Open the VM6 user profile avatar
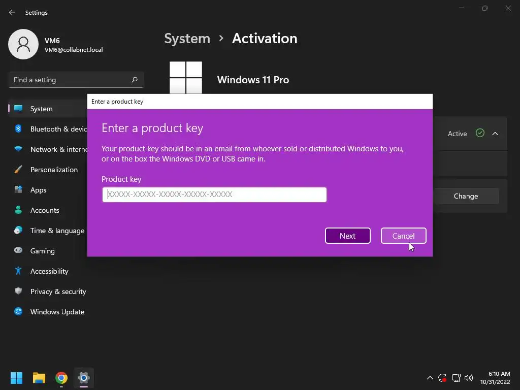Viewport: 520px width, 390px height. click(x=23, y=44)
